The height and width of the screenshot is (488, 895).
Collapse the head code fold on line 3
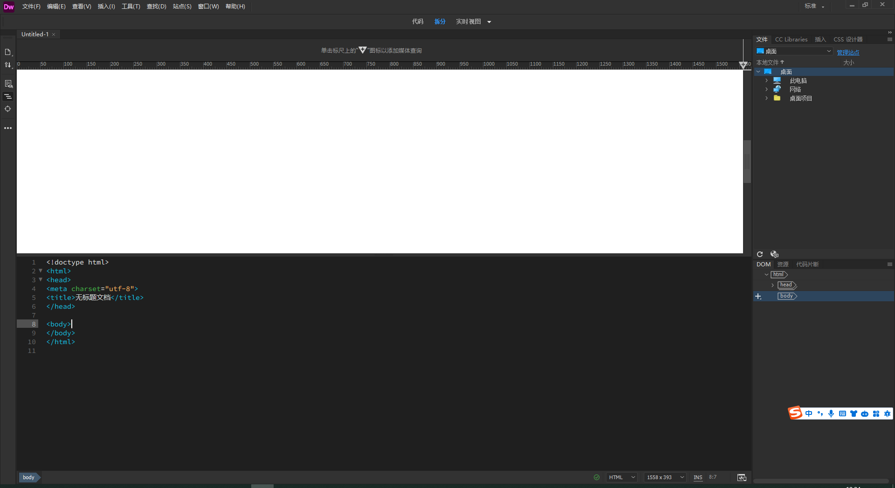click(41, 279)
